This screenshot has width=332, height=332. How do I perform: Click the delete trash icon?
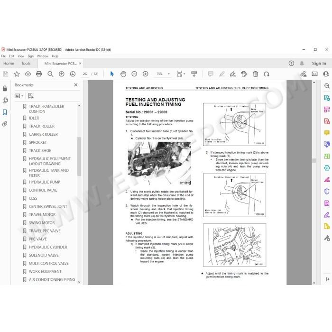pyautogui.click(x=256, y=74)
